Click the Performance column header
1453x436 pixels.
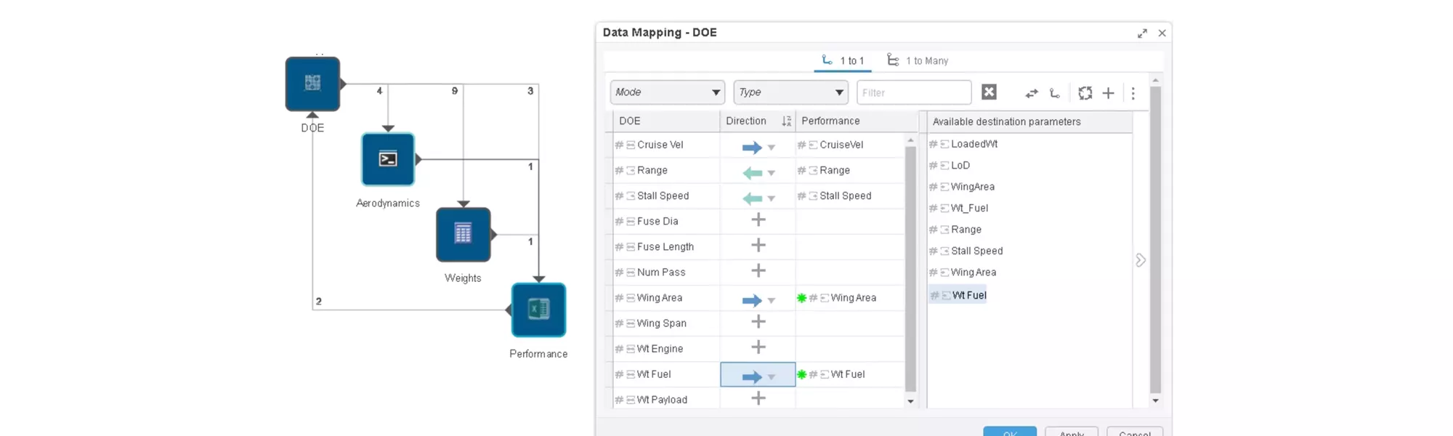(830, 121)
